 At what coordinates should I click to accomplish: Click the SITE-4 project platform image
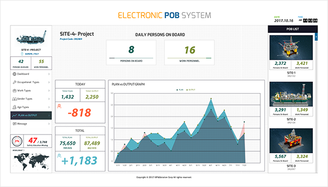click(31, 37)
